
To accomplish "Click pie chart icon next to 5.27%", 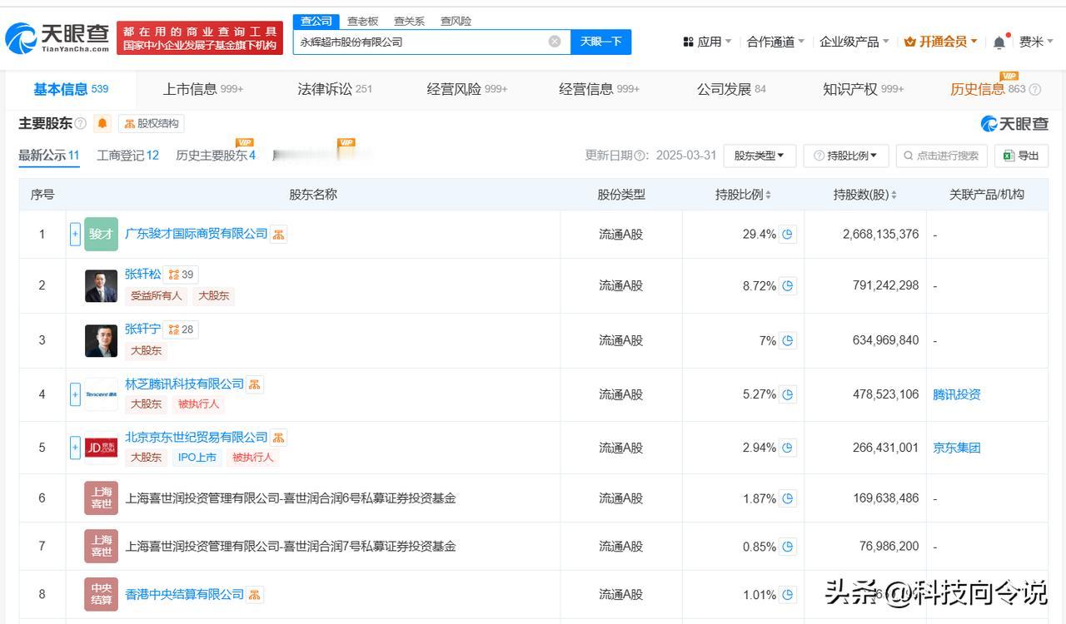I will [x=788, y=394].
